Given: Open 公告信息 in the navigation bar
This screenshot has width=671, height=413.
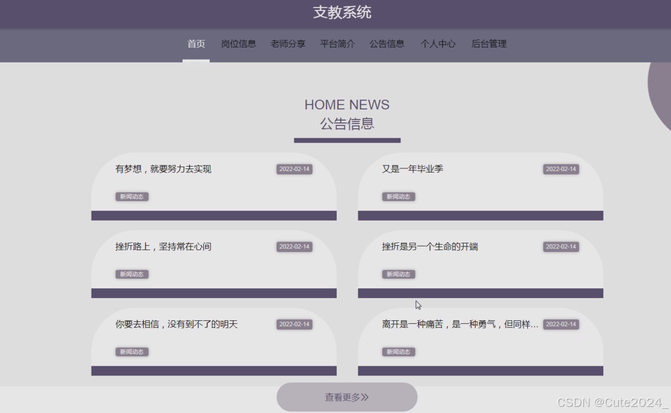Looking at the screenshot, I should click(387, 44).
